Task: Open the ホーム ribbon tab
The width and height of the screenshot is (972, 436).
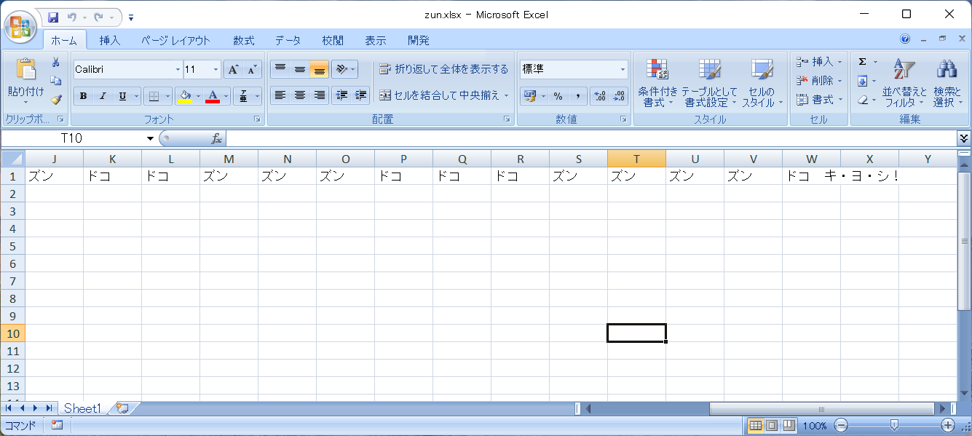Action: click(65, 41)
